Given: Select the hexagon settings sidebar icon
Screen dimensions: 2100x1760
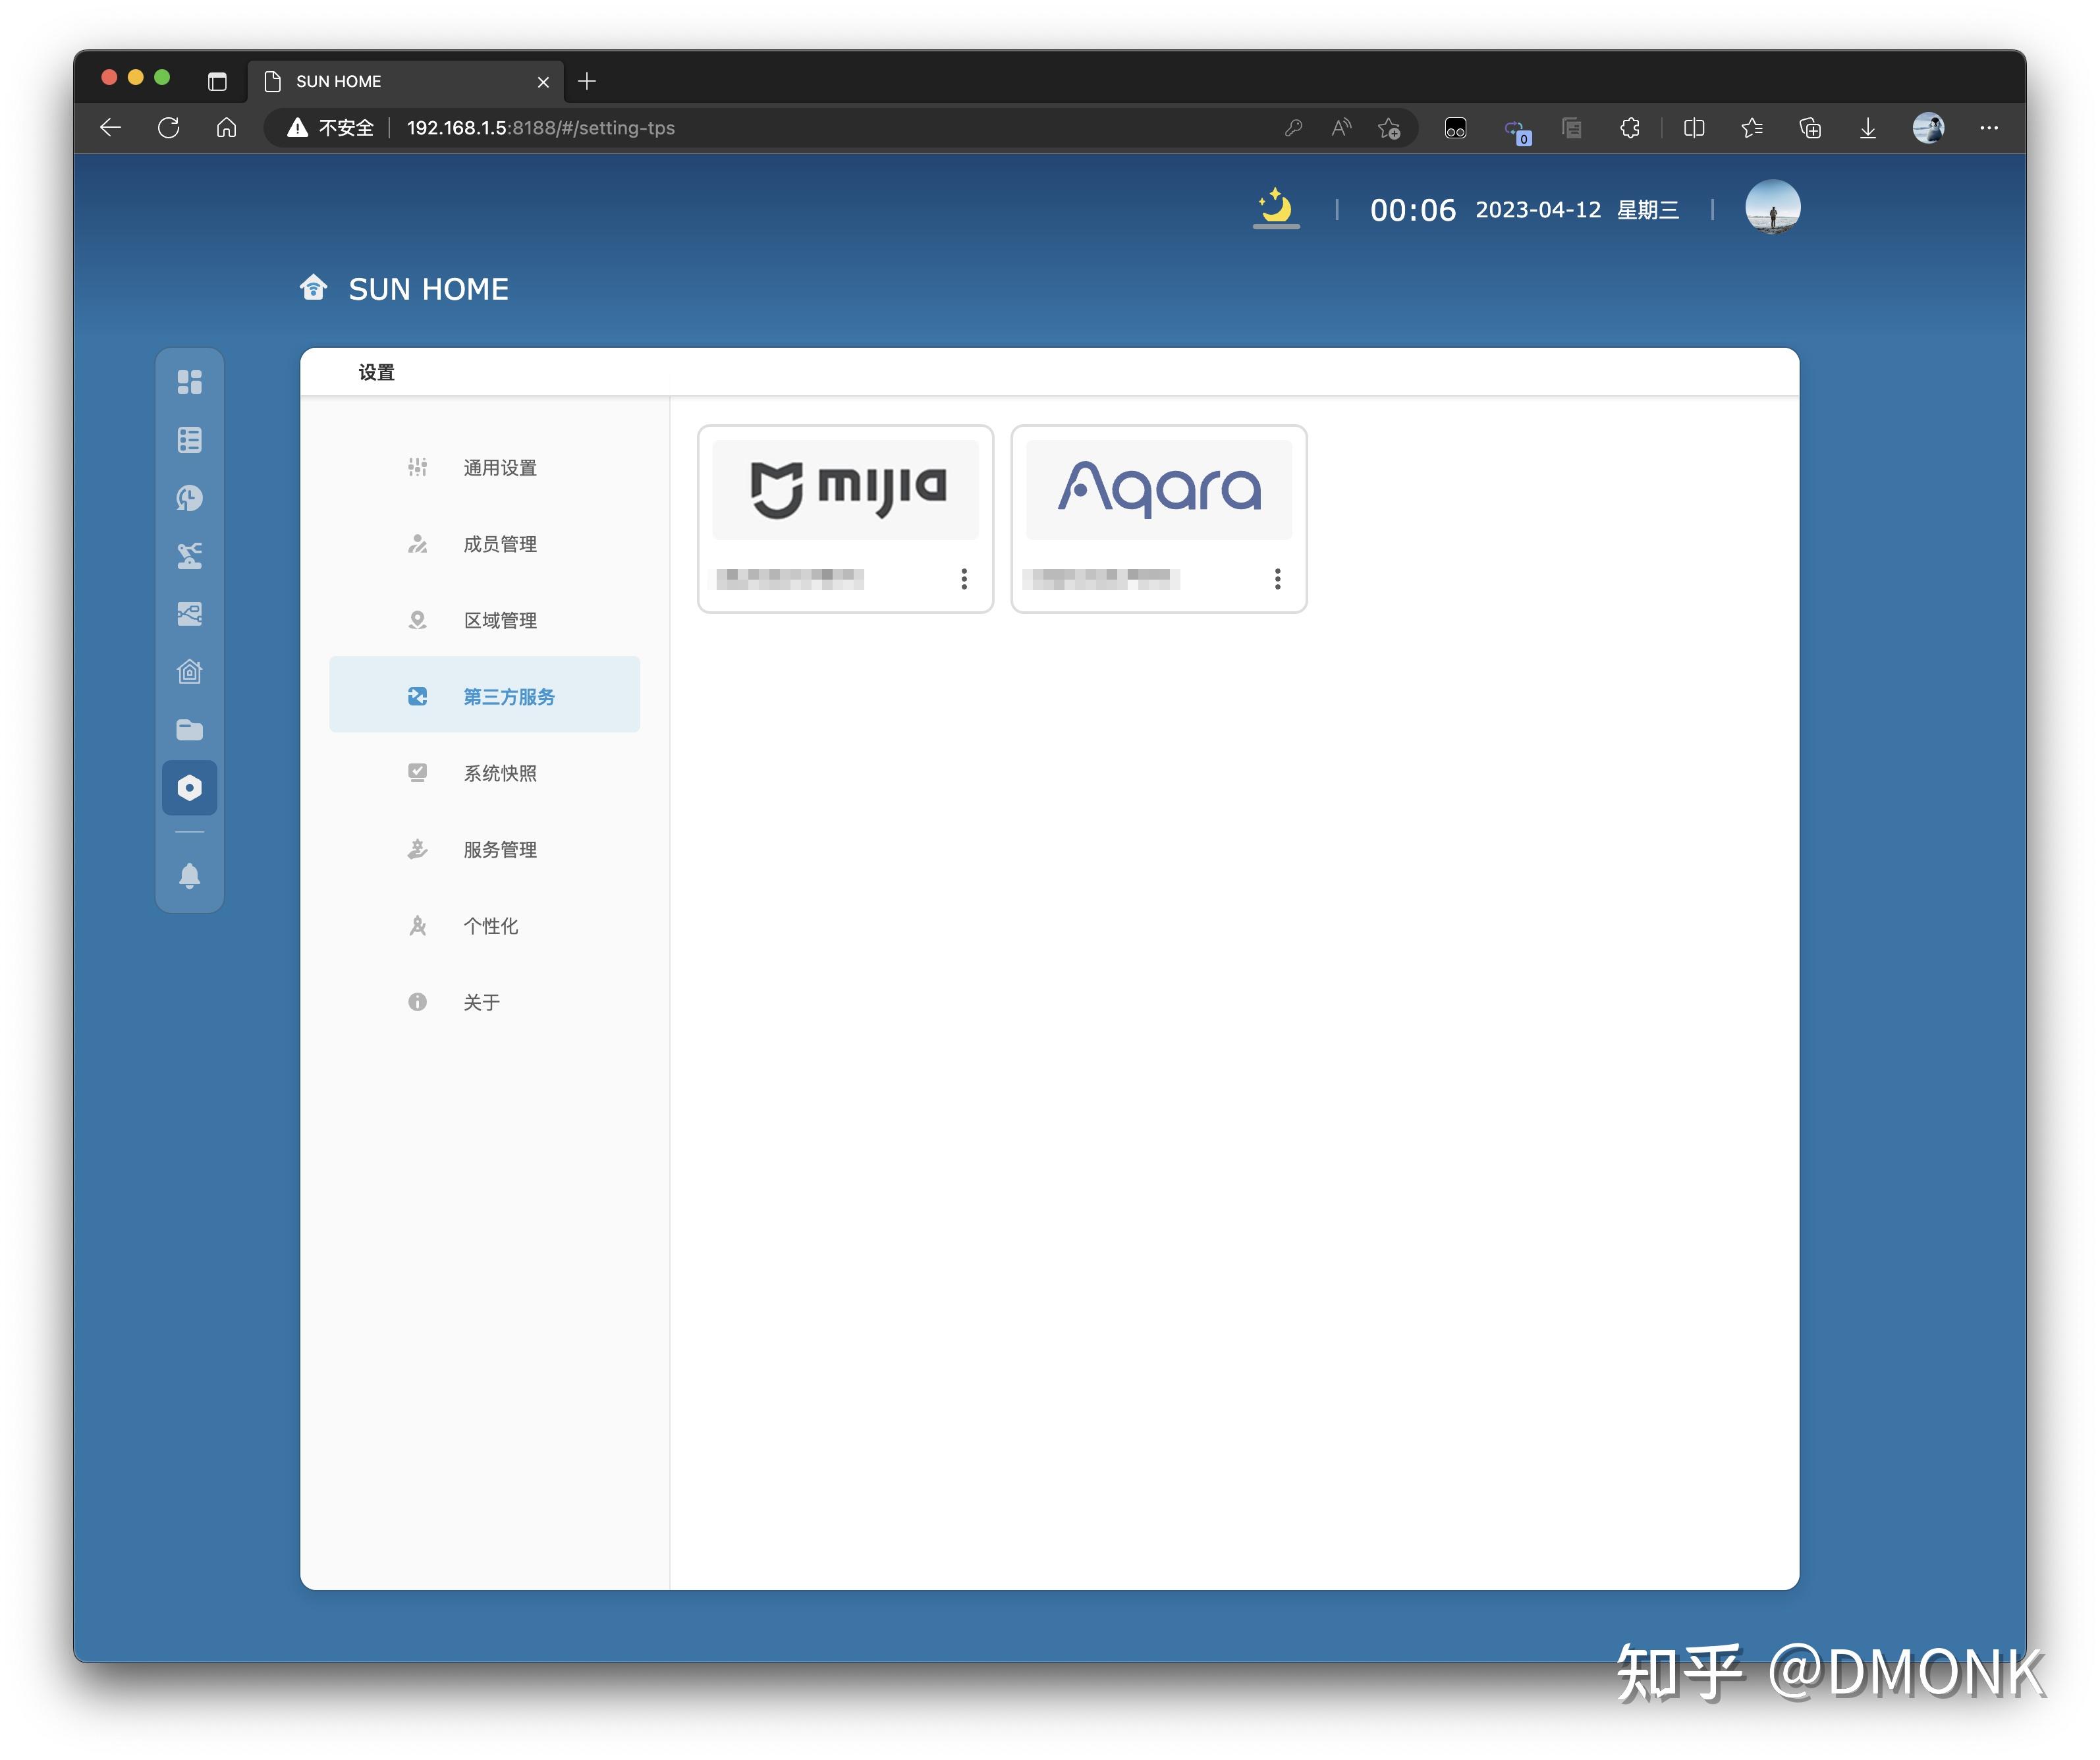Looking at the screenshot, I should [189, 788].
